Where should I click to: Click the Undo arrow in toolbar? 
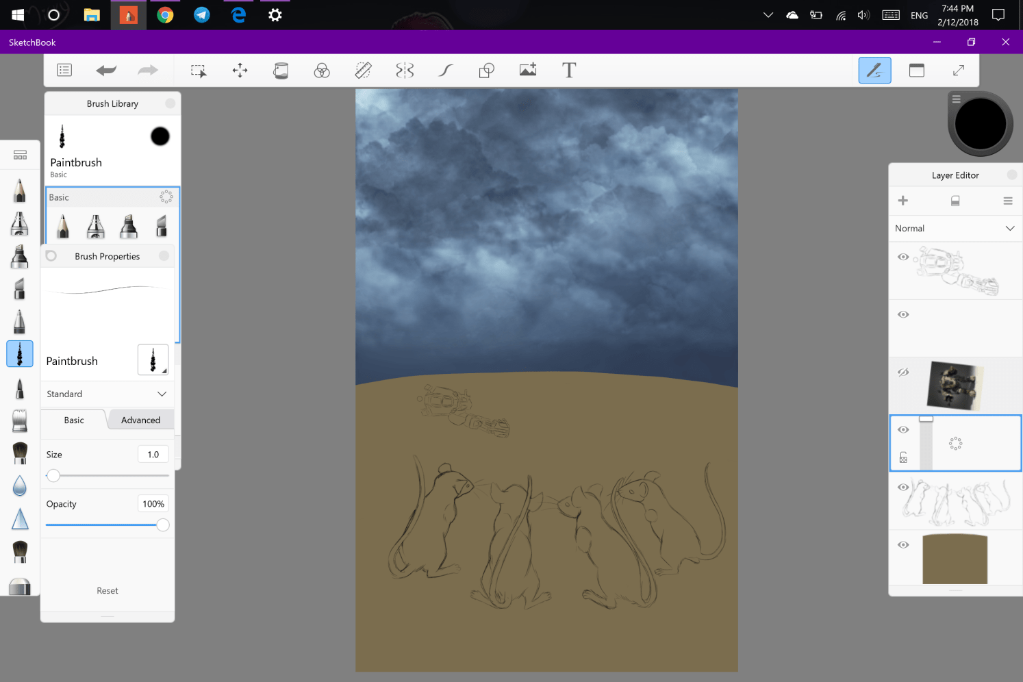click(x=106, y=70)
